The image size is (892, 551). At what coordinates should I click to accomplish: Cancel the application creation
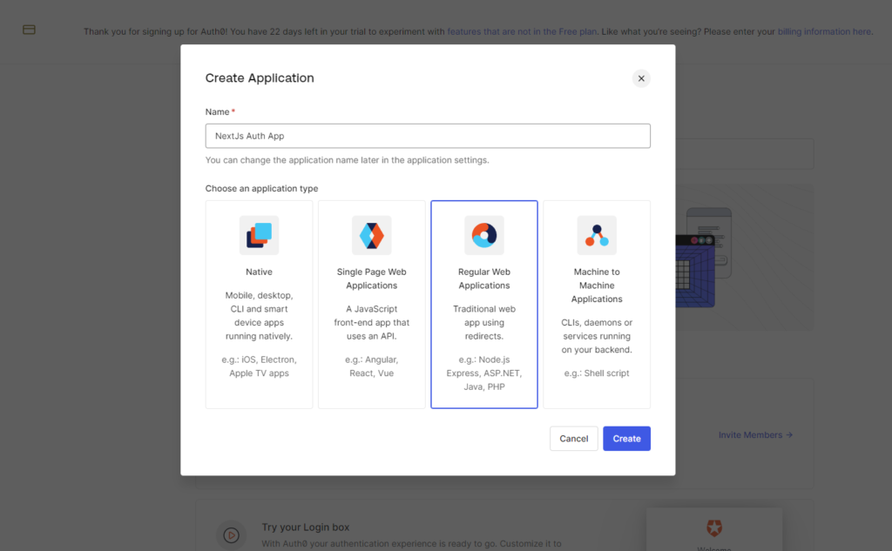coord(573,439)
